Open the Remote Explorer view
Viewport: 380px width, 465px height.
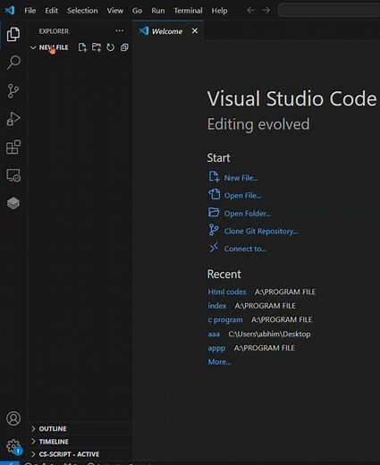pyautogui.click(x=13, y=175)
